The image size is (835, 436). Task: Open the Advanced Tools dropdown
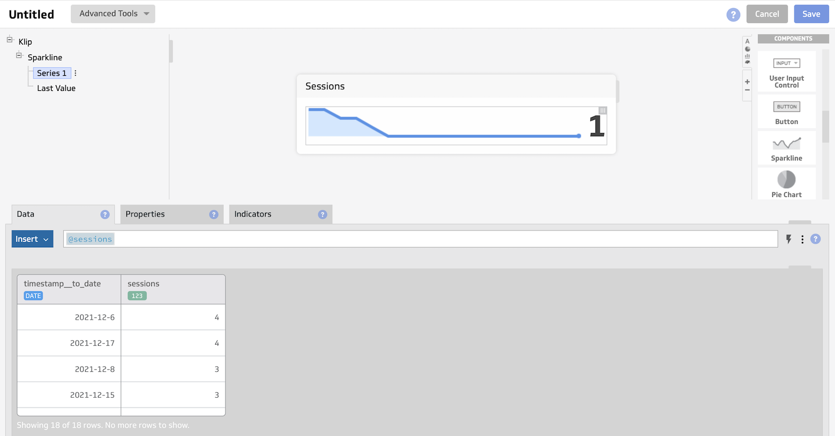[113, 14]
